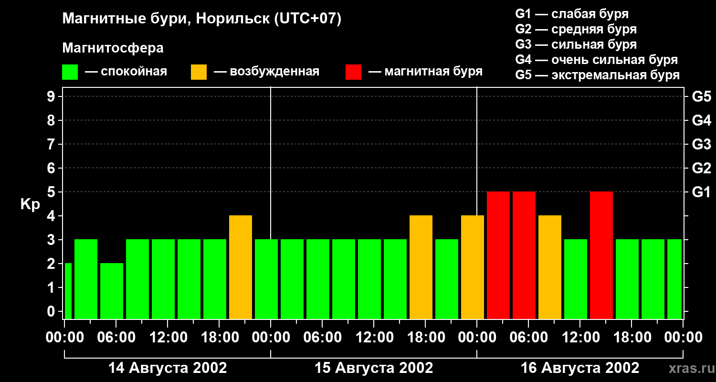Click the '16 Августа 2002' date label
716x382 pixels.
580,368
